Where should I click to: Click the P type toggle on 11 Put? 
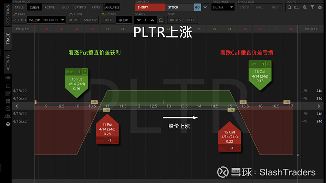[115, 140]
